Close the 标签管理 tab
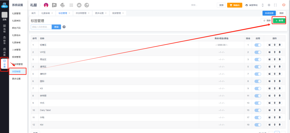This screenshot has width=290, height=133. [69, 13]
